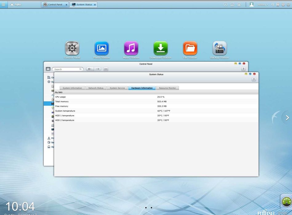This screenshot has height=215, width=292.
Task: Select the Hardware Information tab
Action: [x=142, y=88]
